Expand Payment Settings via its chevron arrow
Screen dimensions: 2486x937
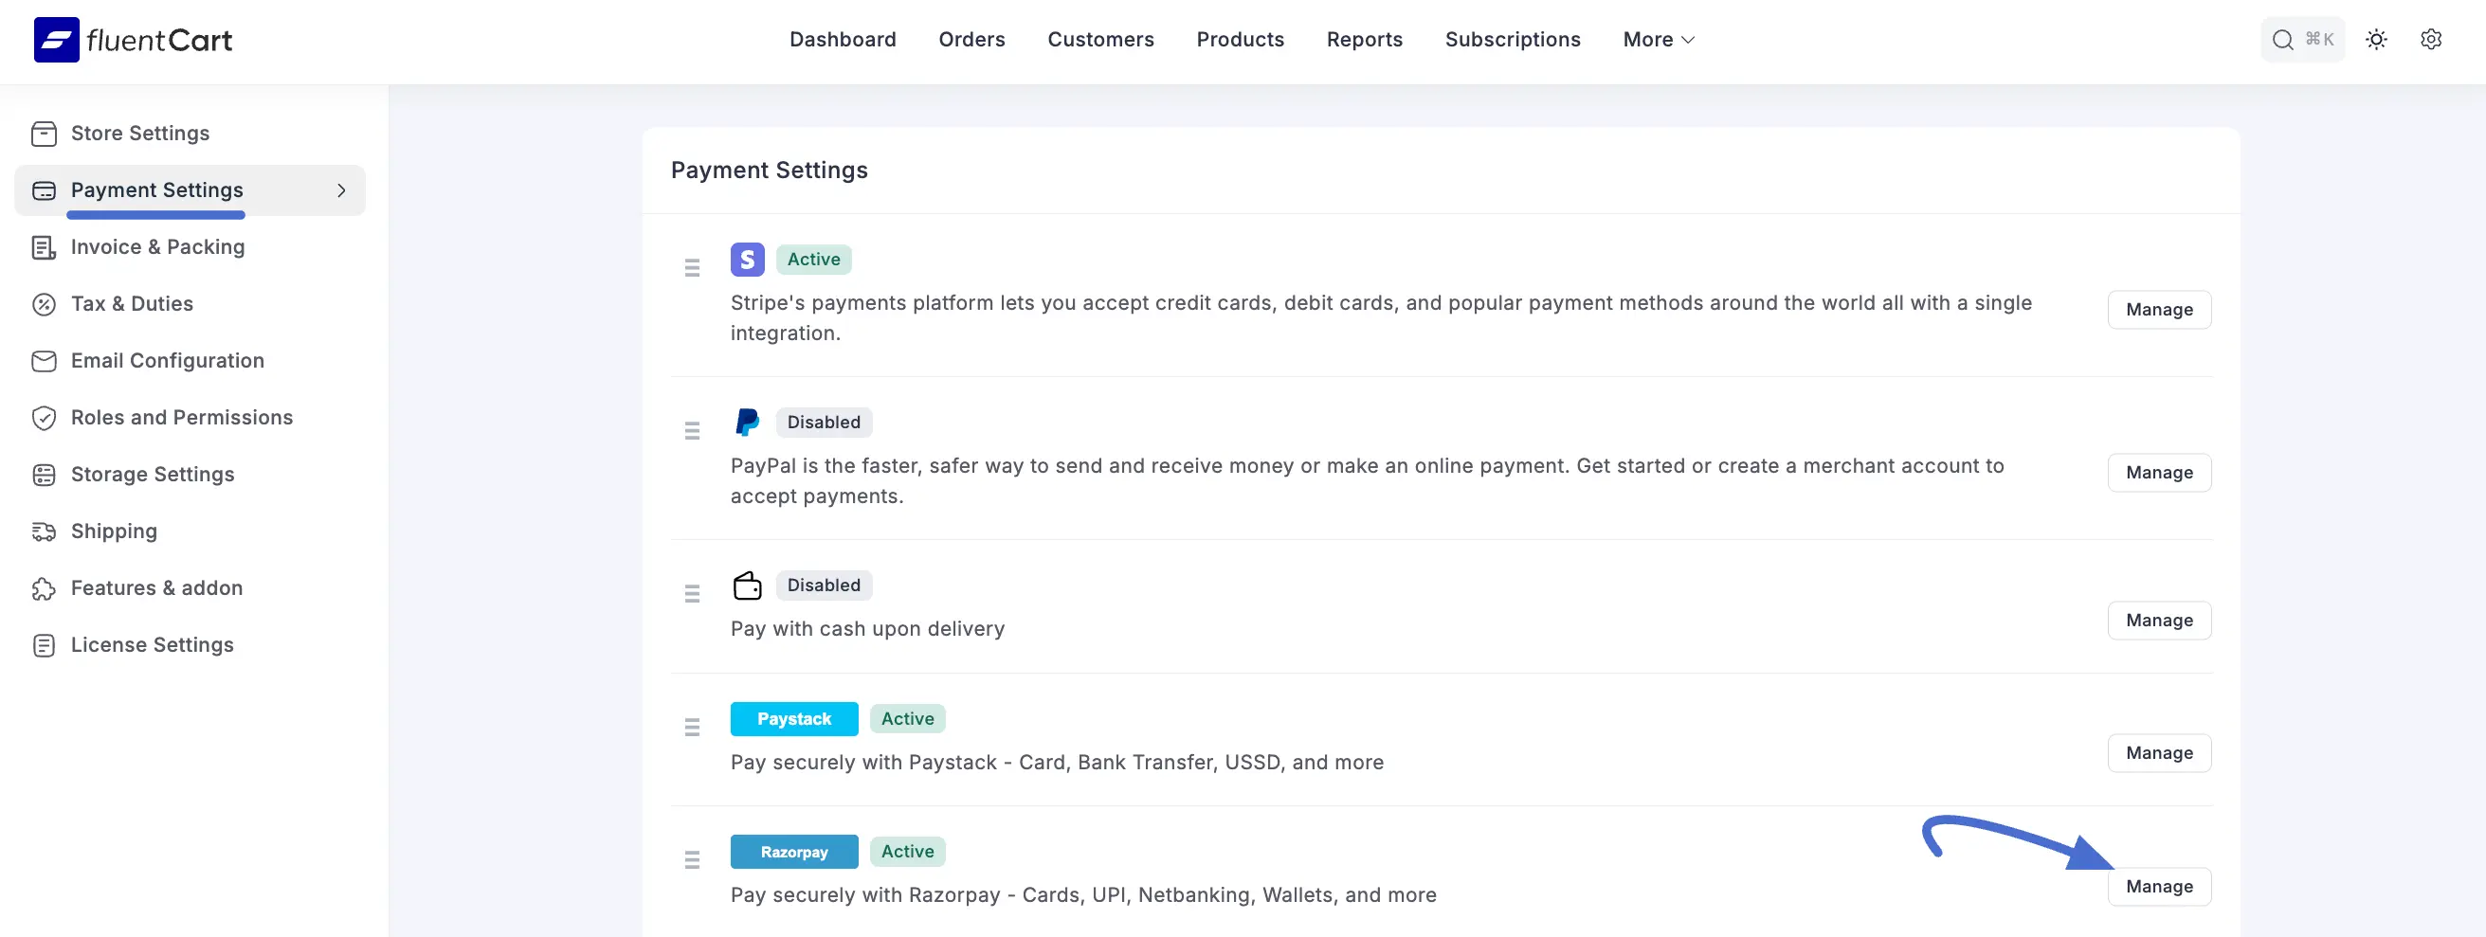tap(341, 191)
